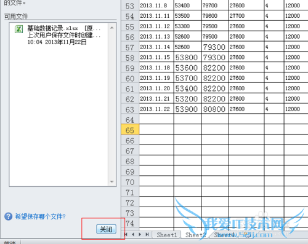Select row header 53
Viewport: 308px width, 244px height.
(130, 6)
